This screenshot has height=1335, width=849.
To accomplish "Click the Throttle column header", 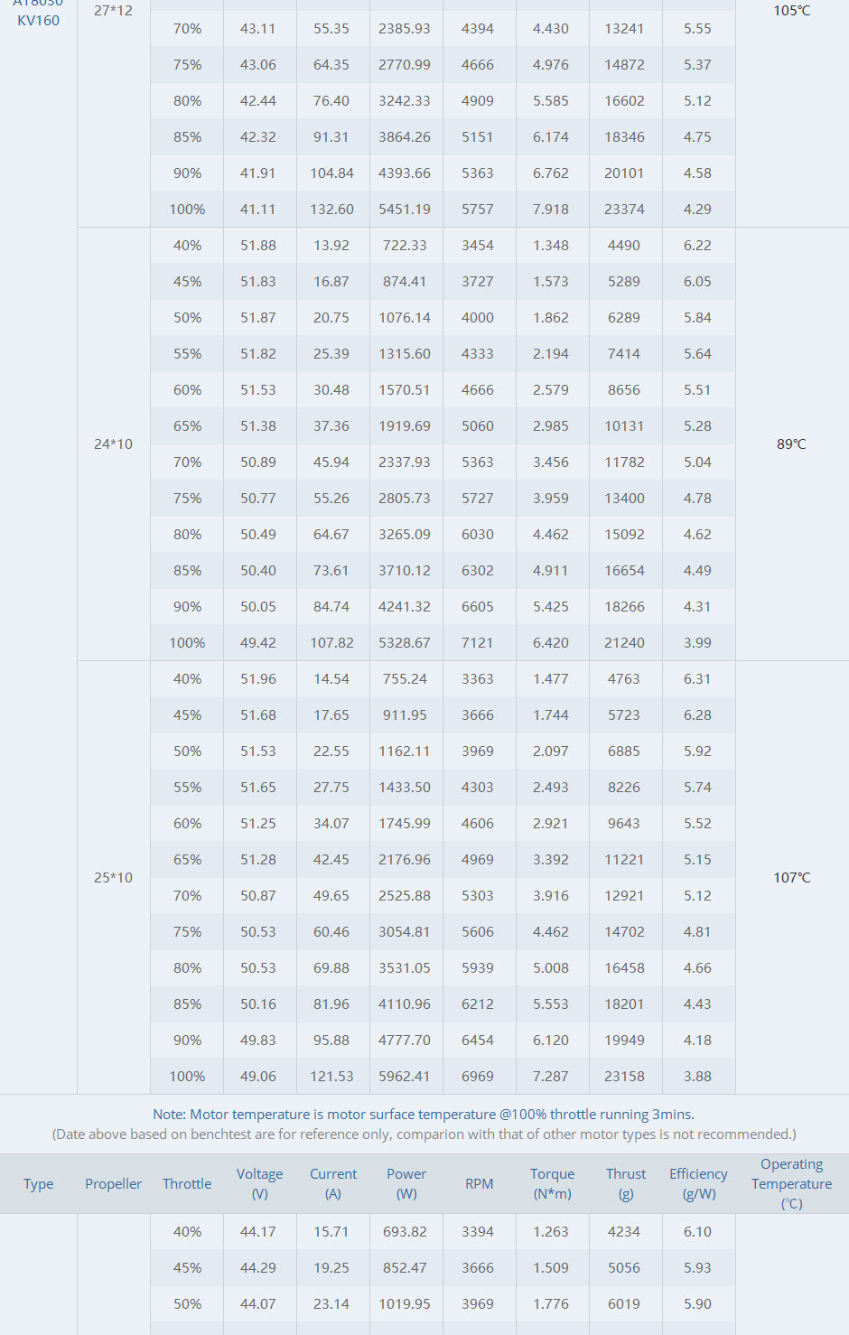I will click(x=187, y=1183).
